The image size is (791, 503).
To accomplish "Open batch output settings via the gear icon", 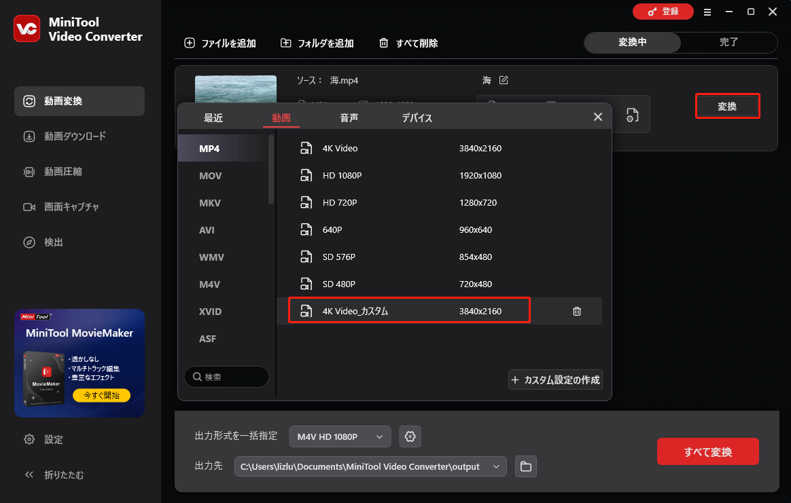I will (x=410, y=436).
